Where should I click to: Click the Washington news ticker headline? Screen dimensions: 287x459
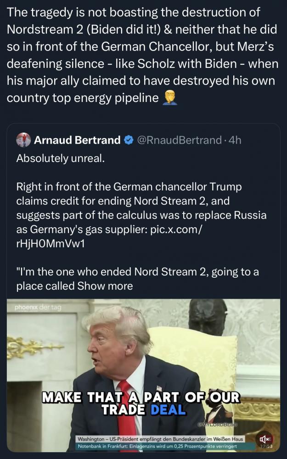pyautogui.click(x=161, y=439)
